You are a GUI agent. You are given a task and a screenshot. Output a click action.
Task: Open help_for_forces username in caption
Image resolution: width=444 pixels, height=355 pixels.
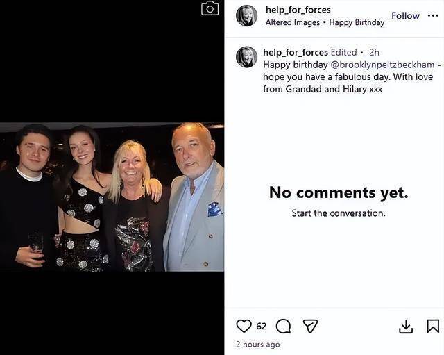[x=295, y=52]
